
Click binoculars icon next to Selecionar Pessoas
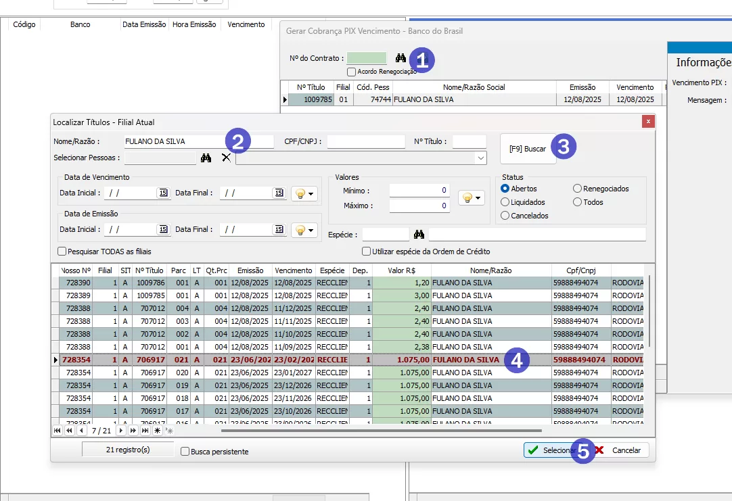206,158
